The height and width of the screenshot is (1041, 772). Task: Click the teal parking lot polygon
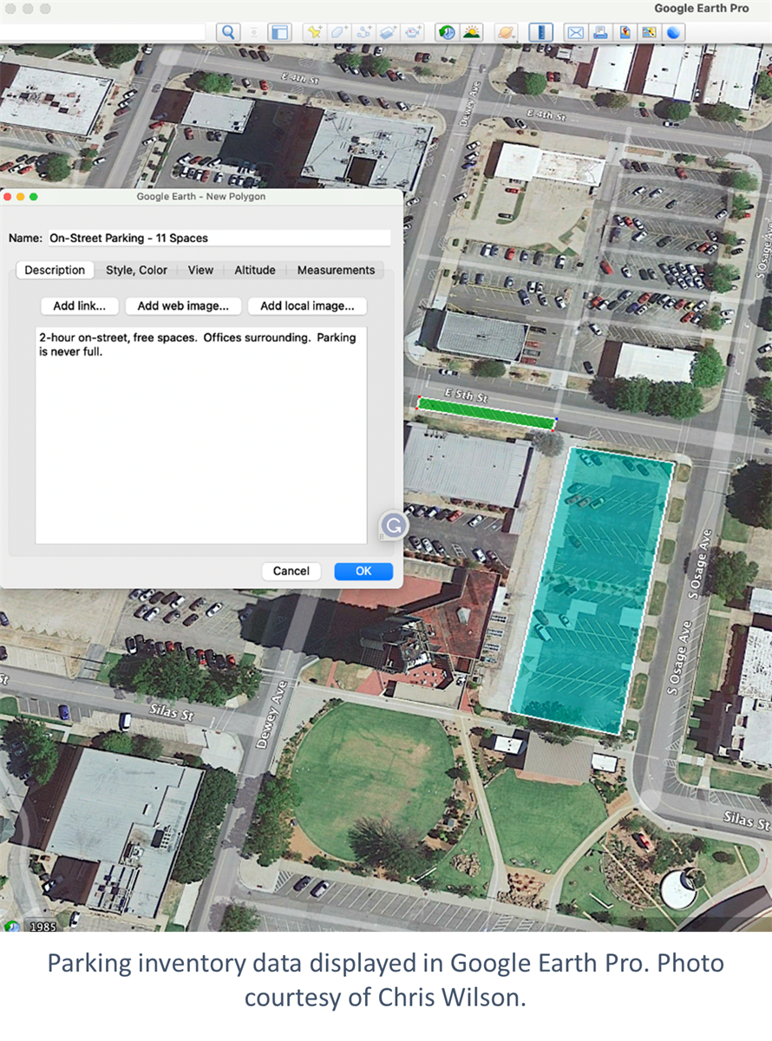coord(592,590)
